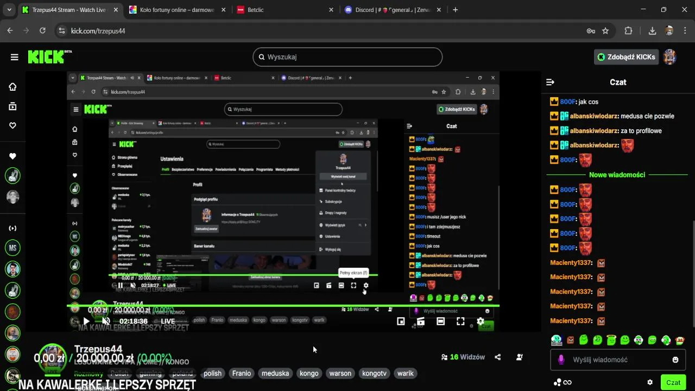Open Chrome downloads icon
The image size is (695, 391).
click(652, 31)
